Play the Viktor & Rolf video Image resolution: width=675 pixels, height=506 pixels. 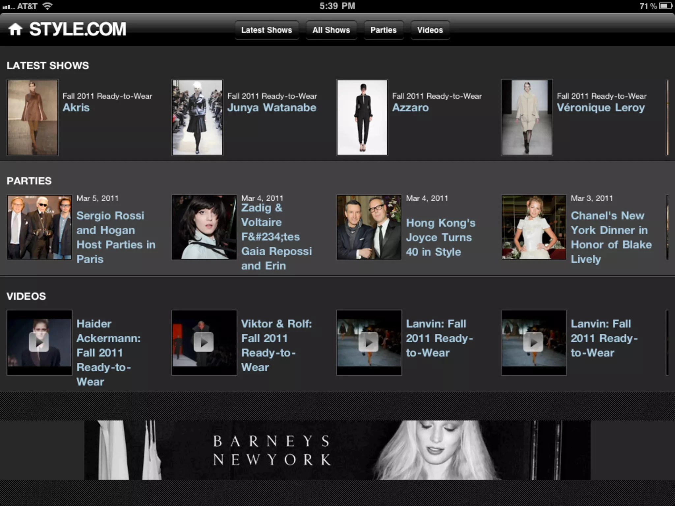[204, 342]
